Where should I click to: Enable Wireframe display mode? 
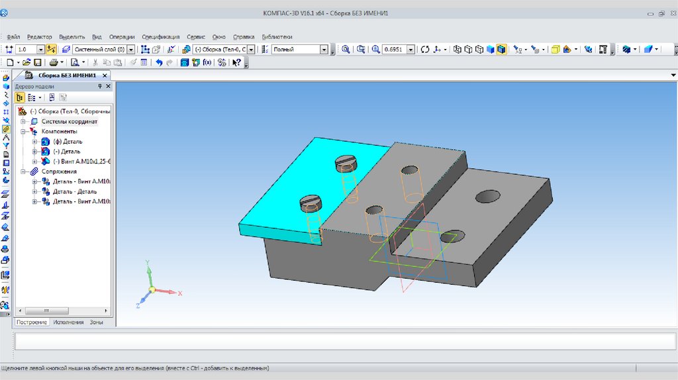(457, 50)
